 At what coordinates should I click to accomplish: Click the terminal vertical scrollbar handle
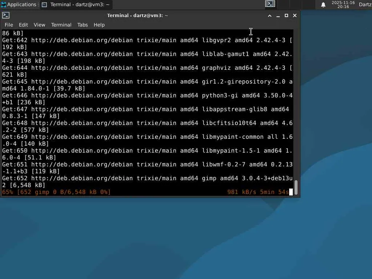[296, 188]
